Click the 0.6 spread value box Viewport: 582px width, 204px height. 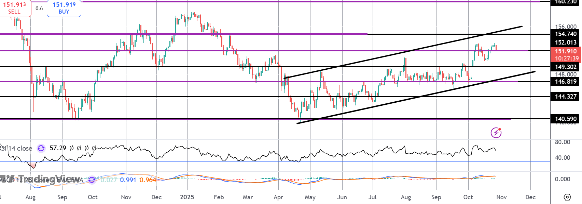click(39, 8)
